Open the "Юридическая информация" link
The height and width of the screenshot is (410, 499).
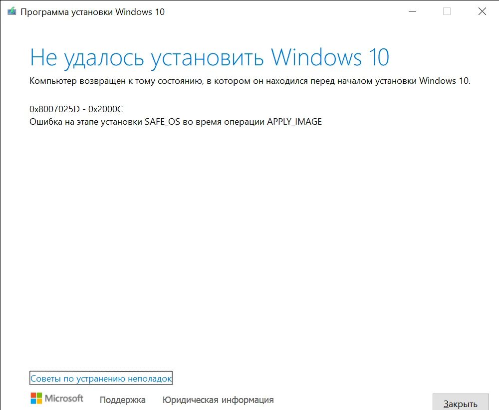pos(218,400)
